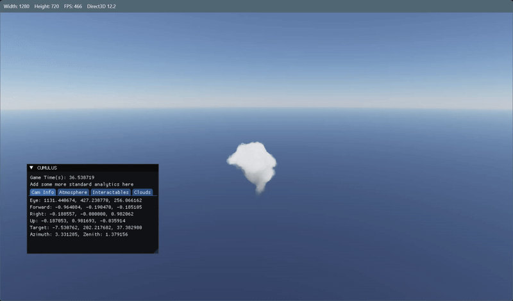The height and width of the screenshot is (301, 513).
Task: Click the 'Add some more standard analytics' text
Action: (82, 184)
